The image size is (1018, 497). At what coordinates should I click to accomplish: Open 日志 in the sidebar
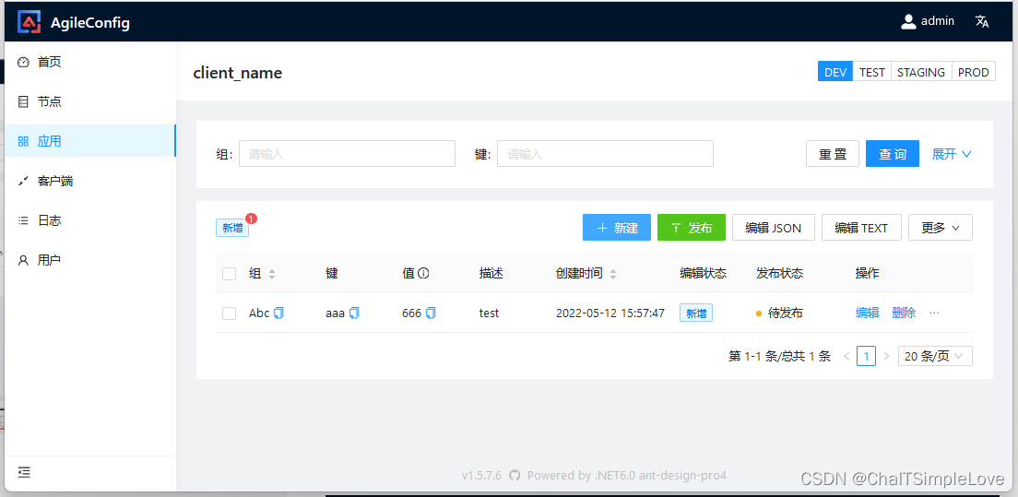tap(90, 220)
